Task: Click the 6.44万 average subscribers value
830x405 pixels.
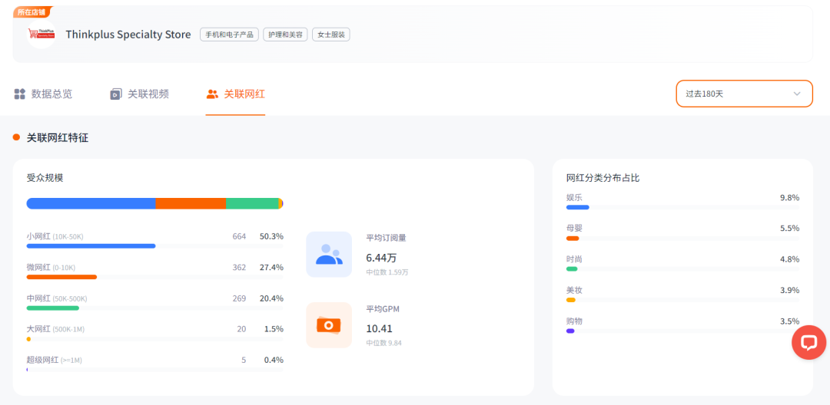Action: coord(381,258)
